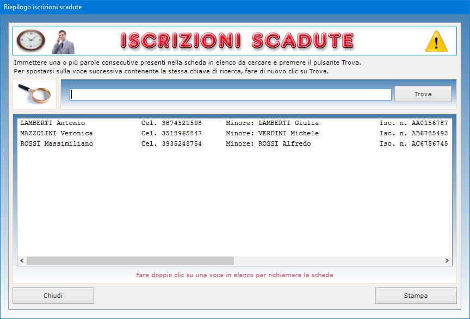This screenshot has height=319, width=470.
Task: Select the ROSSI Massimiliano name entry
Action: click(x=57, y=144)
